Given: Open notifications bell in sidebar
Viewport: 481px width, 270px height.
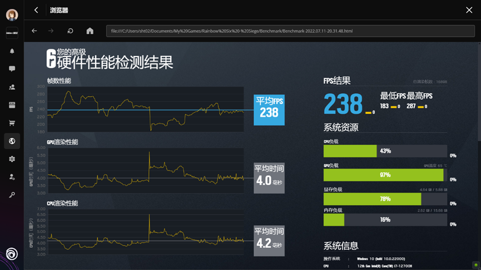Looking at the screenshot, I should point(12,51).
